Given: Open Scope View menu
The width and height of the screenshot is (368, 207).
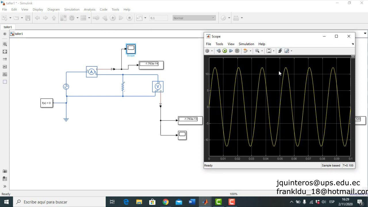Looking at the screenshot, I should coord(231,44).
